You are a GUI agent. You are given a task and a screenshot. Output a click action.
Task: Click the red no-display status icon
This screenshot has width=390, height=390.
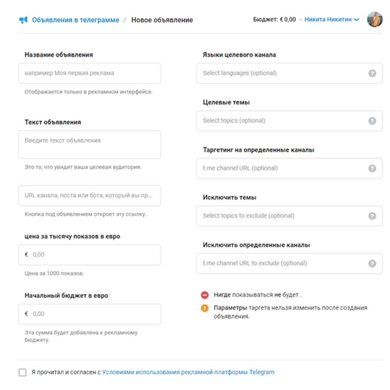(205, 295)
